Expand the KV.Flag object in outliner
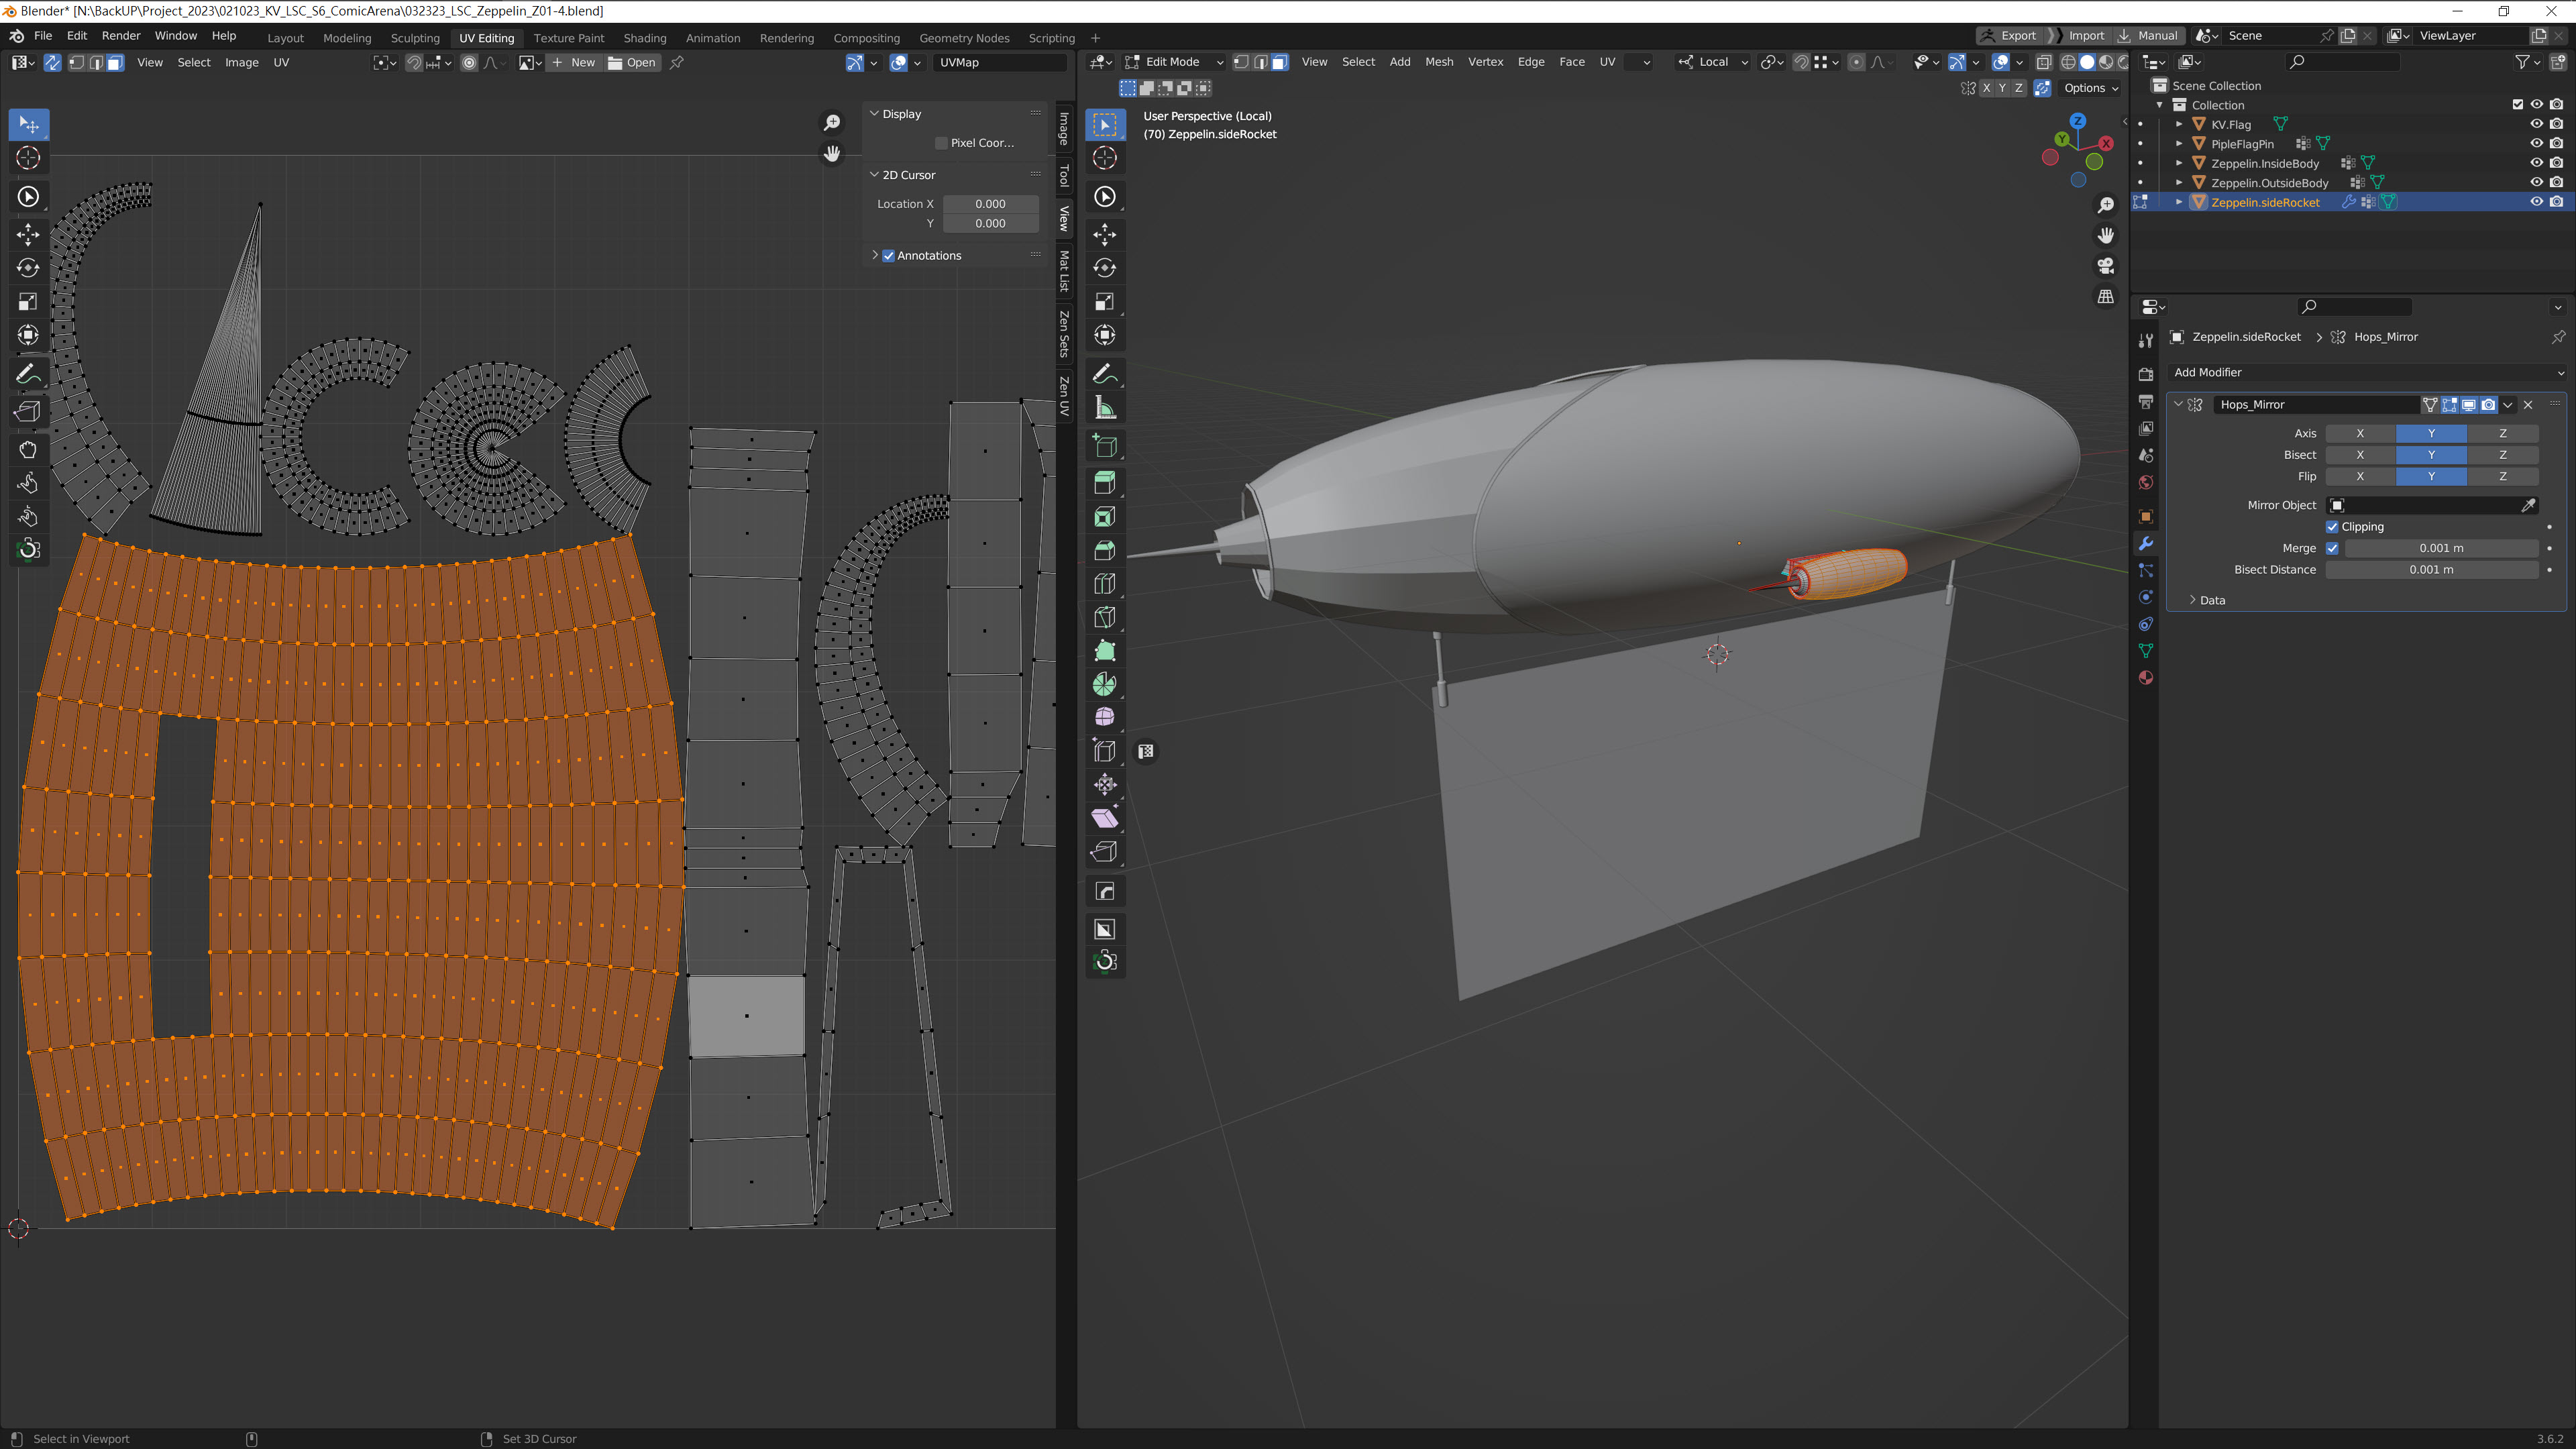 (x=2179, y=124)
